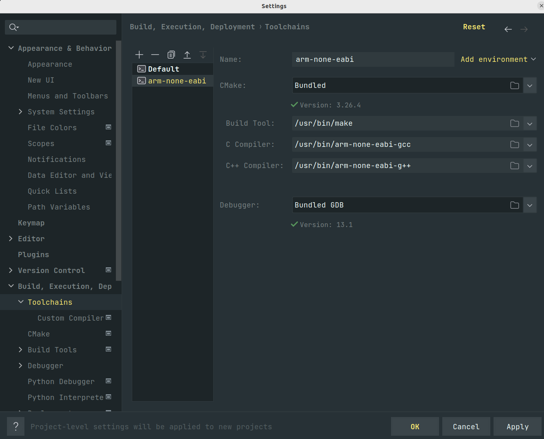This screenshot has width=544, height=439.
Task: Open the C++ Compiler dropdown arrow
Action: pos(530,166)
